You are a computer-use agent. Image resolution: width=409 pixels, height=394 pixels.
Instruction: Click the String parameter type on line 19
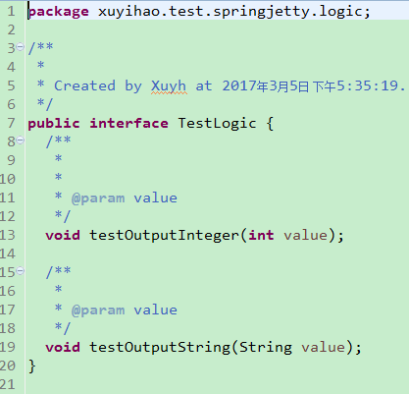266,348
